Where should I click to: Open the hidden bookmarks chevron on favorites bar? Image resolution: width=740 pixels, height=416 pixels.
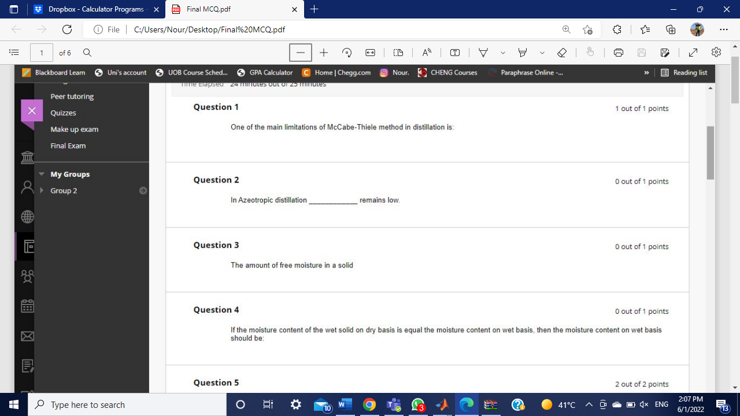tap(646, 73)
